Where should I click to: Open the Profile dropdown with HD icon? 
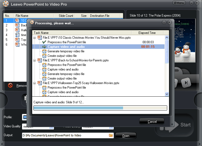pos(24,117)
